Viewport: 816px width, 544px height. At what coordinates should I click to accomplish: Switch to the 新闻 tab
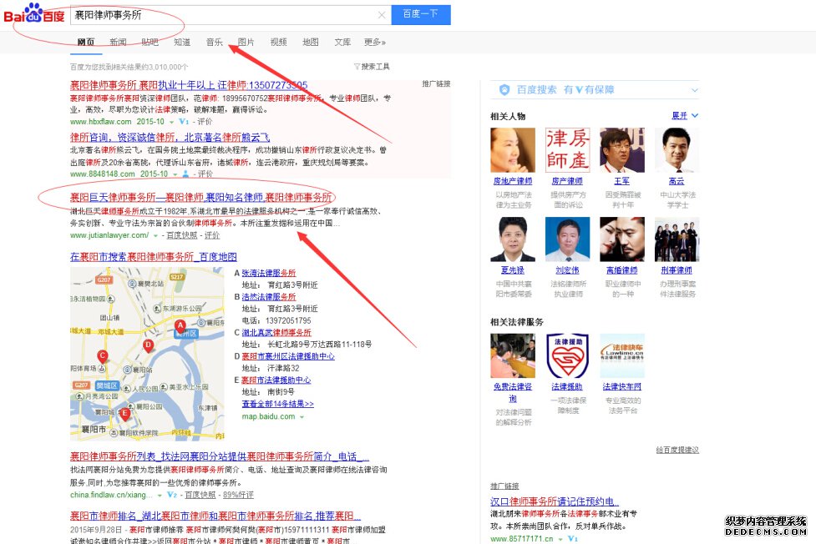[x=118, y=42]
